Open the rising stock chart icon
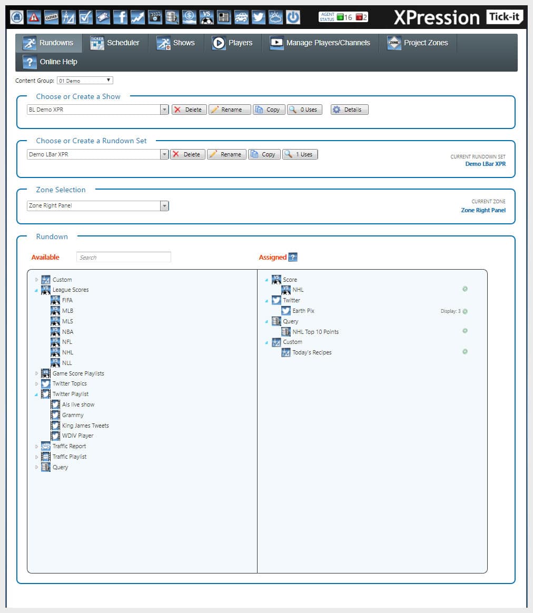The image size is (533, 613). tap(137, 17)
